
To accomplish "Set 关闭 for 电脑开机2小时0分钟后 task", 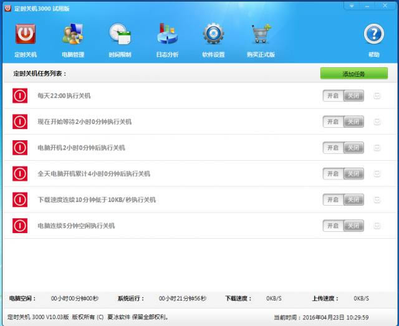I will click(353, 148).
